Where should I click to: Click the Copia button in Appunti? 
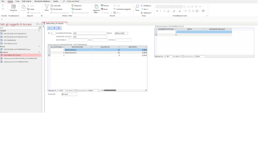(x=31, y=9)
